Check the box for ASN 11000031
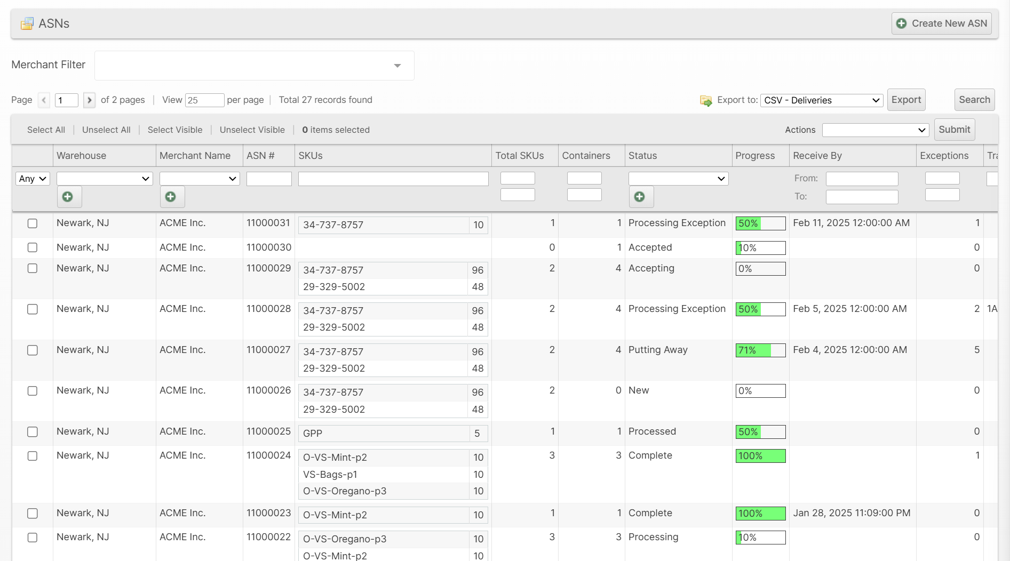Screen dimensions: 1010x561 tap(33, 223)
